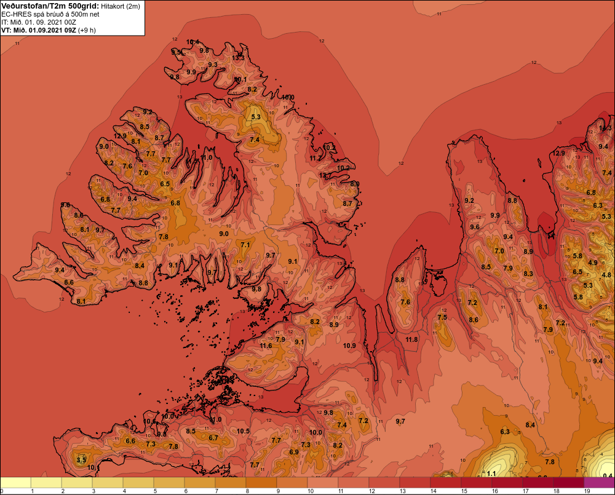Click the legend swatch between 17 and 18
The width and height of the screenshot is (615, 495).
(x=538, y=483)
